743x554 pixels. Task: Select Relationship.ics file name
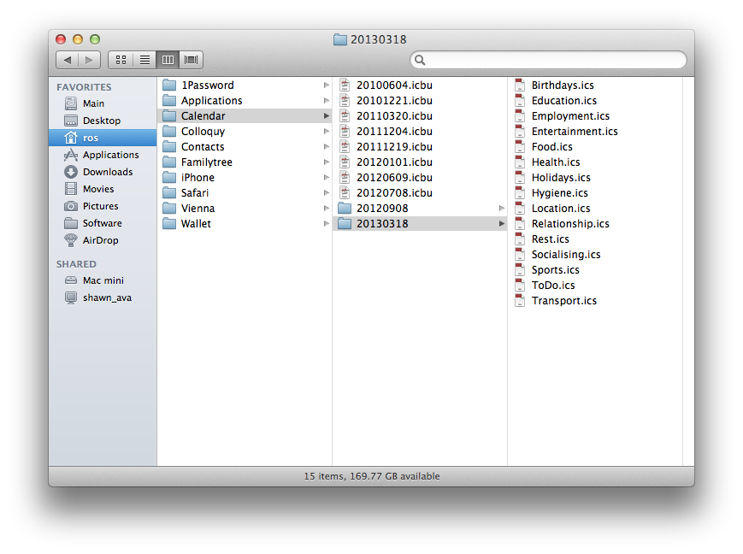[570, 224]
